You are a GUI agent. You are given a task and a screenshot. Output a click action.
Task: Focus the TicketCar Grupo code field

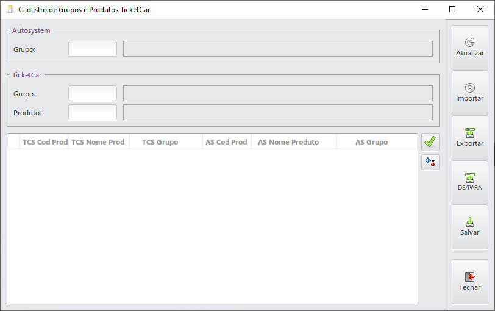coord(93,93)
